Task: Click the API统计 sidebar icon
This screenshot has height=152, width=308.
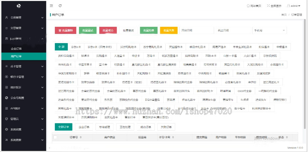Action: pos(6,108)
